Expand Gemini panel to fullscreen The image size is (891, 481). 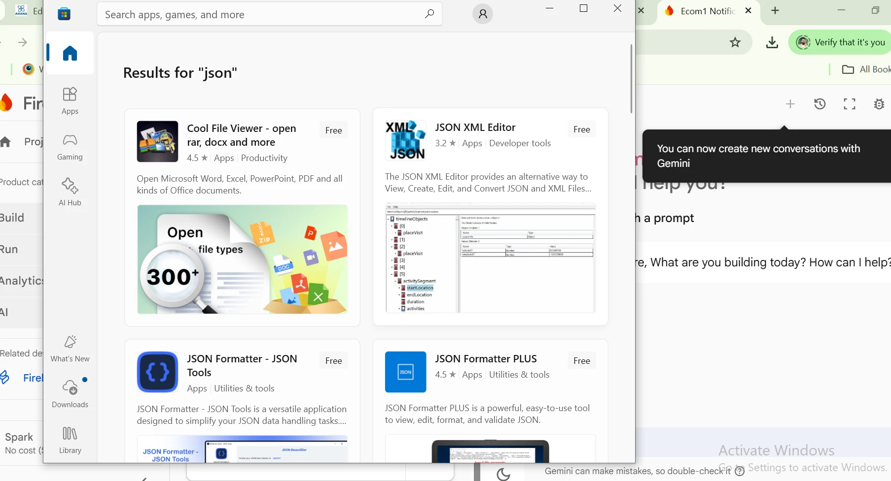click(850, 104)
